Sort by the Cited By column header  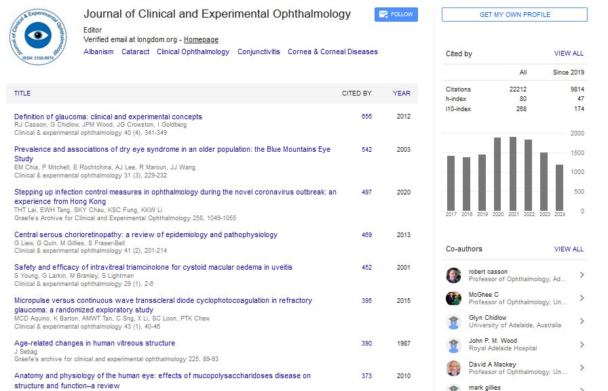click(x=356, y=94)
